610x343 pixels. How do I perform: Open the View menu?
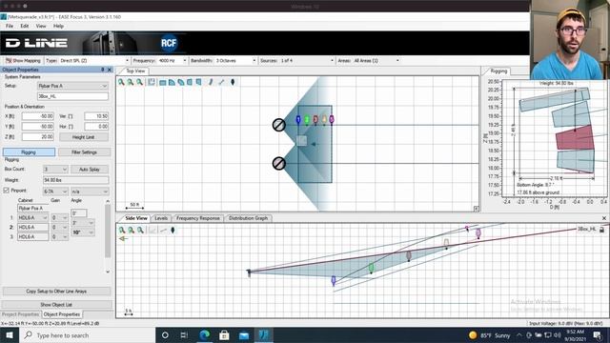[x=41, y=26]
